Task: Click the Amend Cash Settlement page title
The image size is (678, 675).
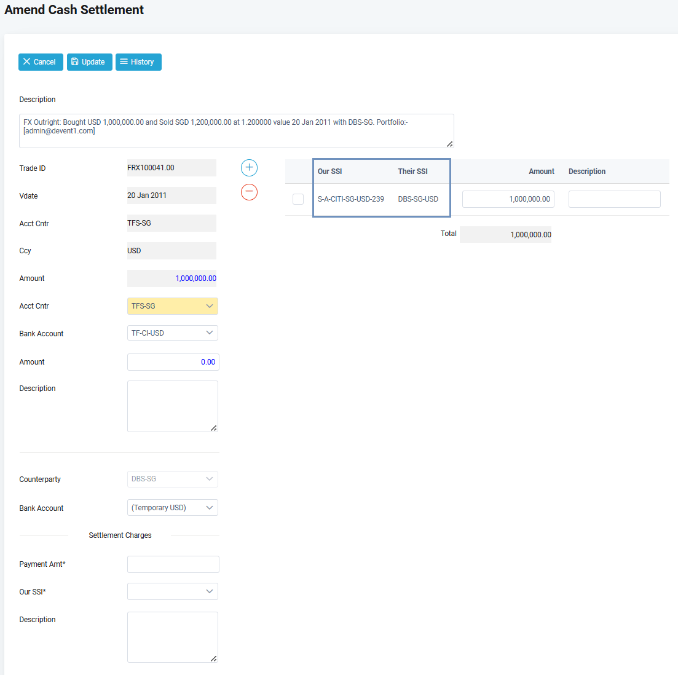Action: [x=74, y=10]
